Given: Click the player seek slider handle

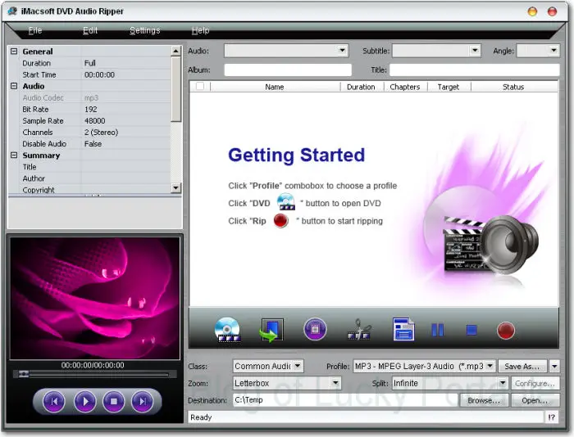Looking at the screenshot, I should [24, 374].
